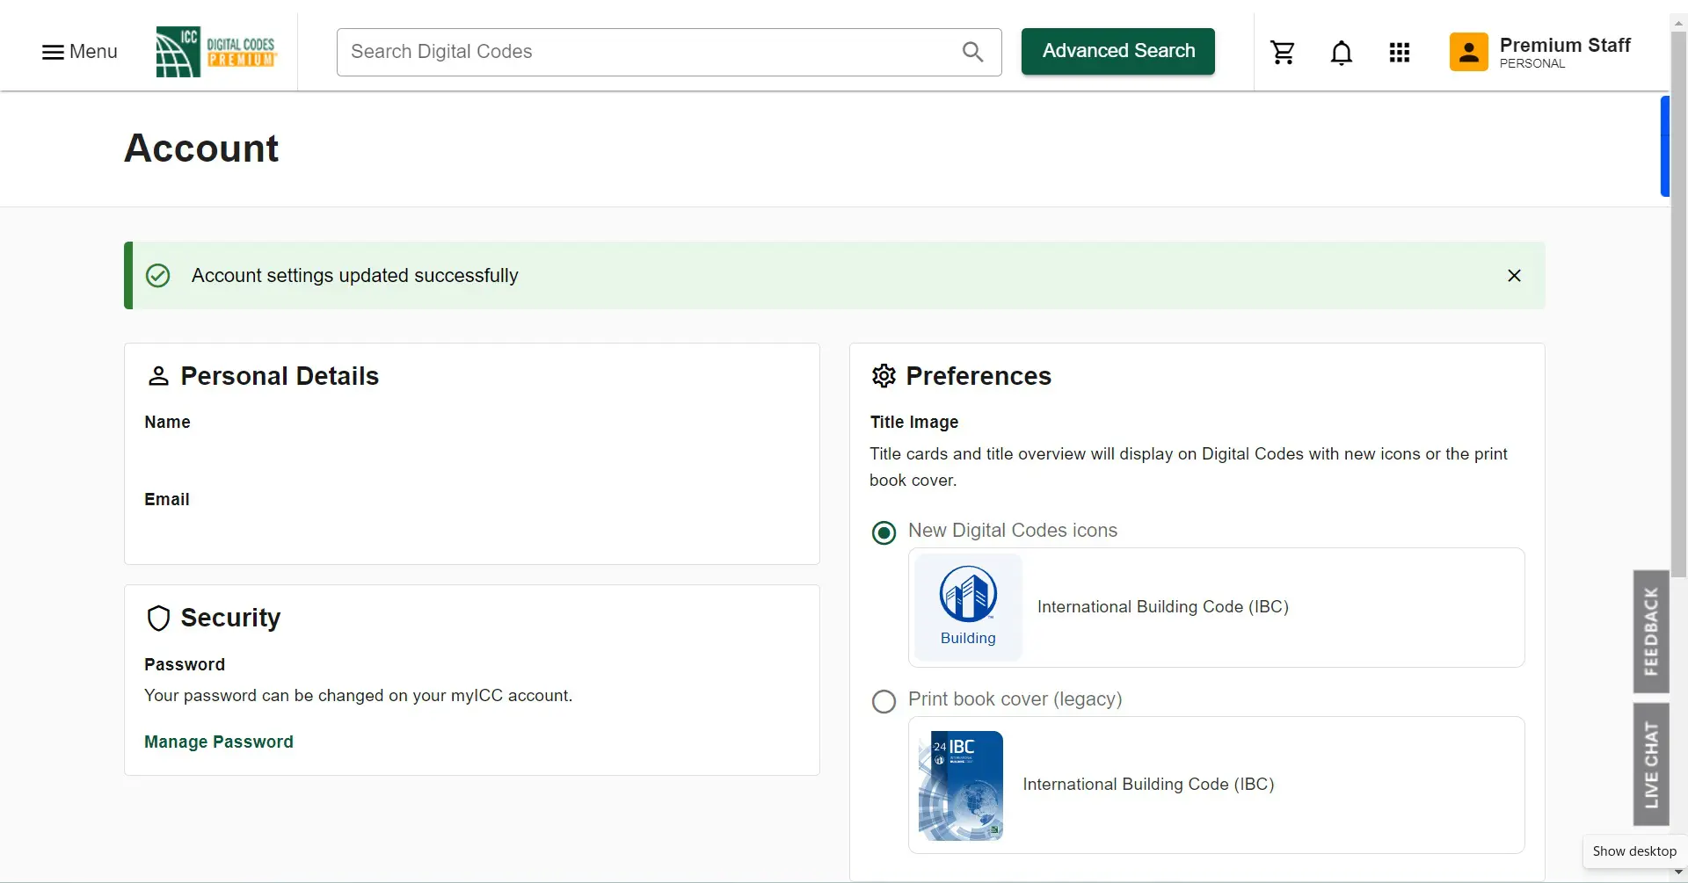Screen dimensions: 1688x883
Task: Open the apps grid launcher
Action: tap(1400, 53)
